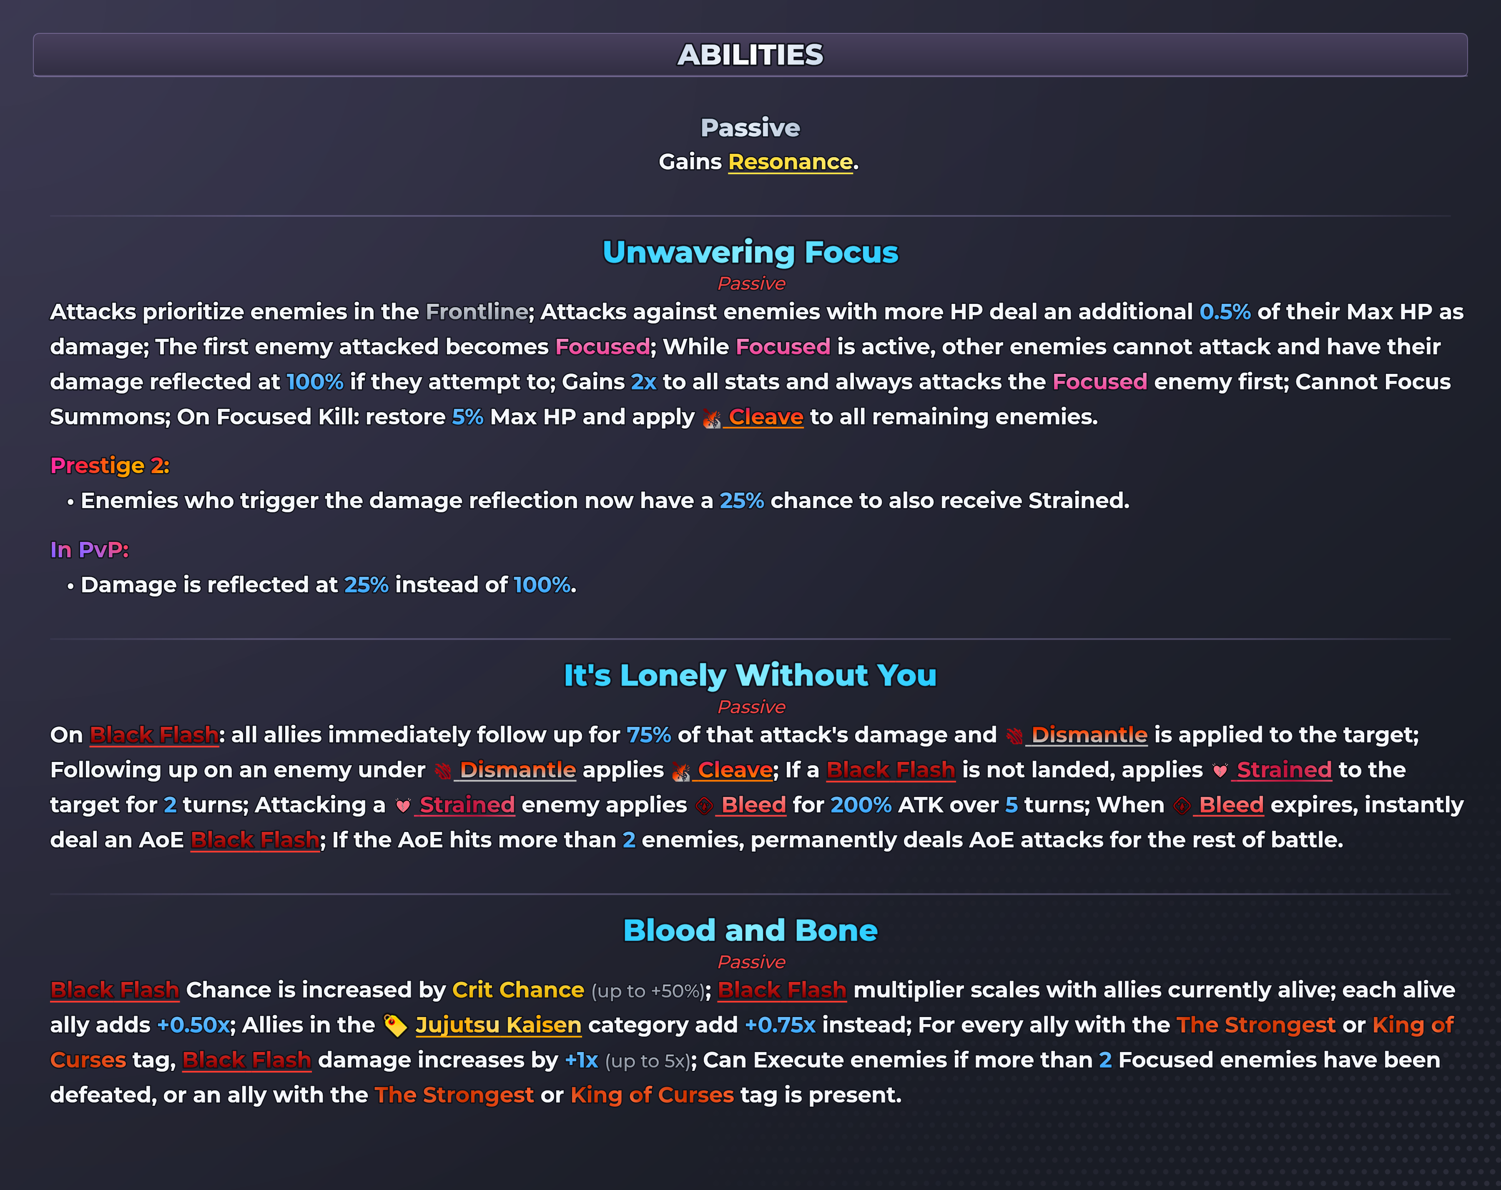Image resolution: width=1501 pixels, height=1190 pixels.
Task: Click the ABILITIES header bar
Action: 750,55
